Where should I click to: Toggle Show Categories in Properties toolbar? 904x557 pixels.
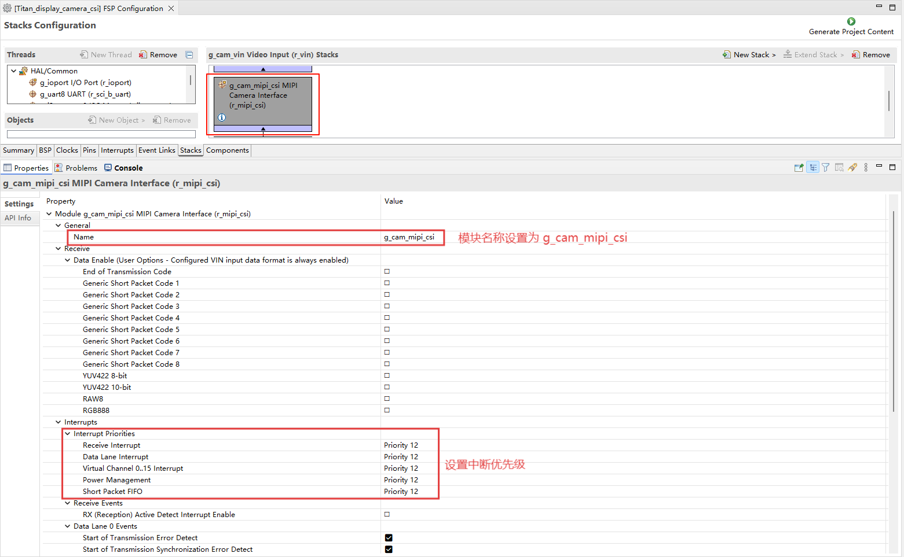coord(812,168)
